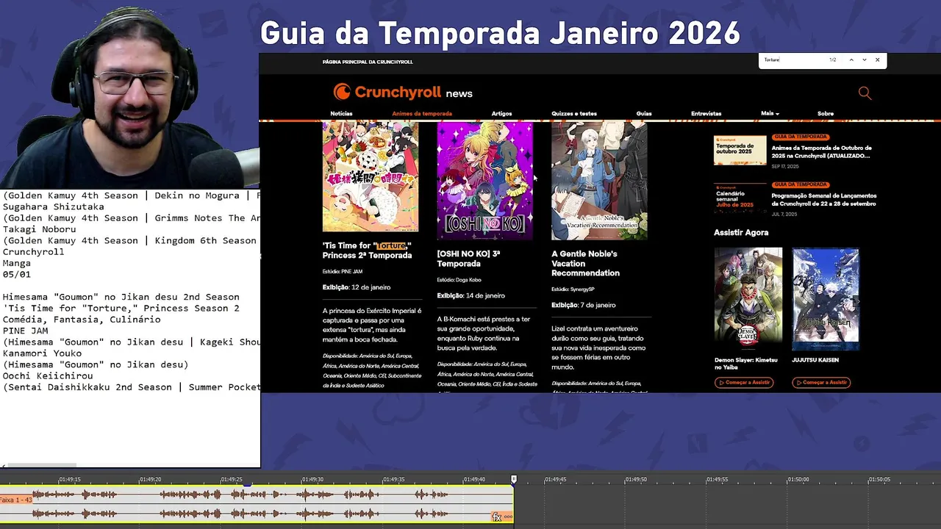Open the Quizzes e testes menu item
The width and height of the screenshot is (941, 529).
pos(574,114)
